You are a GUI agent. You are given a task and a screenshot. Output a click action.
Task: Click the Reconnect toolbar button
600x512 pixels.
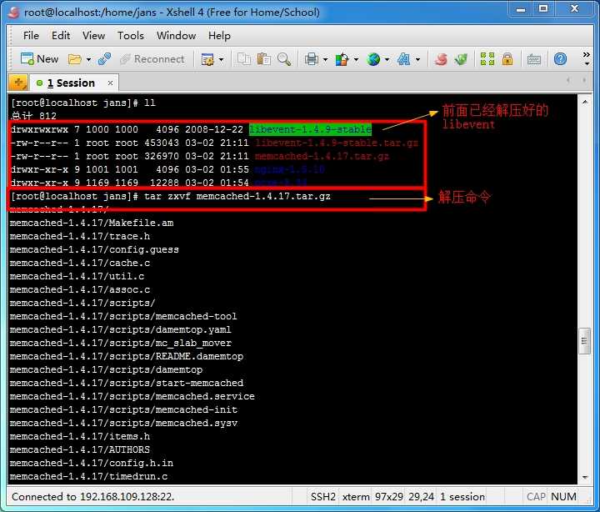click(x=152, y=59)
